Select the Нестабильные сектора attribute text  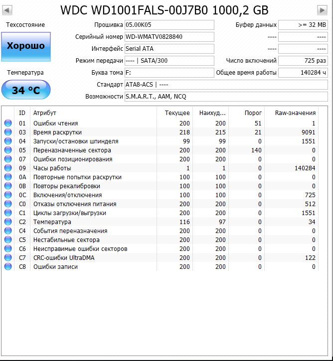click(x=66, y=240)
